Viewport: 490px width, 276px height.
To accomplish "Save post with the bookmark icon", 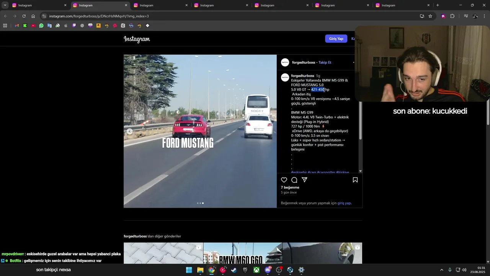I will 355,180.
